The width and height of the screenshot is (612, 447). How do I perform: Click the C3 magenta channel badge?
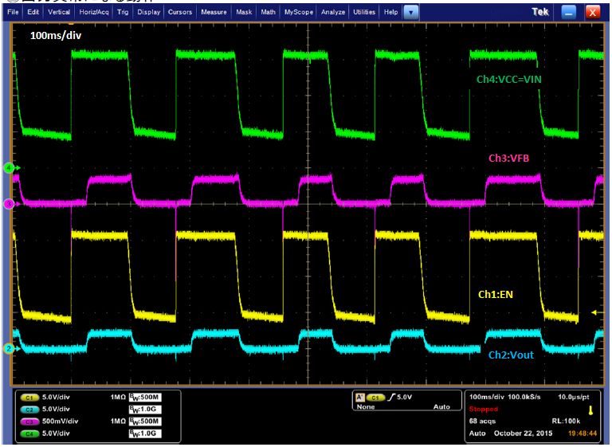29,422
